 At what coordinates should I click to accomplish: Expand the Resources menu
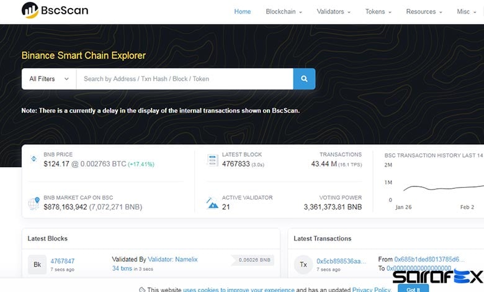click(424, 12)
